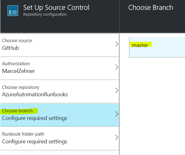Click Configure required settings under Runbook folder path
185x155 pixels.
click(x=34, y=141)
